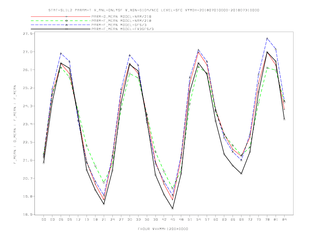
Task: Click x-axis forecast hour label 30
Action: coord(130,219)
